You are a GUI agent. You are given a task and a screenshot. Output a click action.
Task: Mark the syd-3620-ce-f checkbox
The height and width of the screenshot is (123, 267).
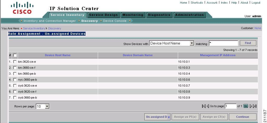pos(15,92)
